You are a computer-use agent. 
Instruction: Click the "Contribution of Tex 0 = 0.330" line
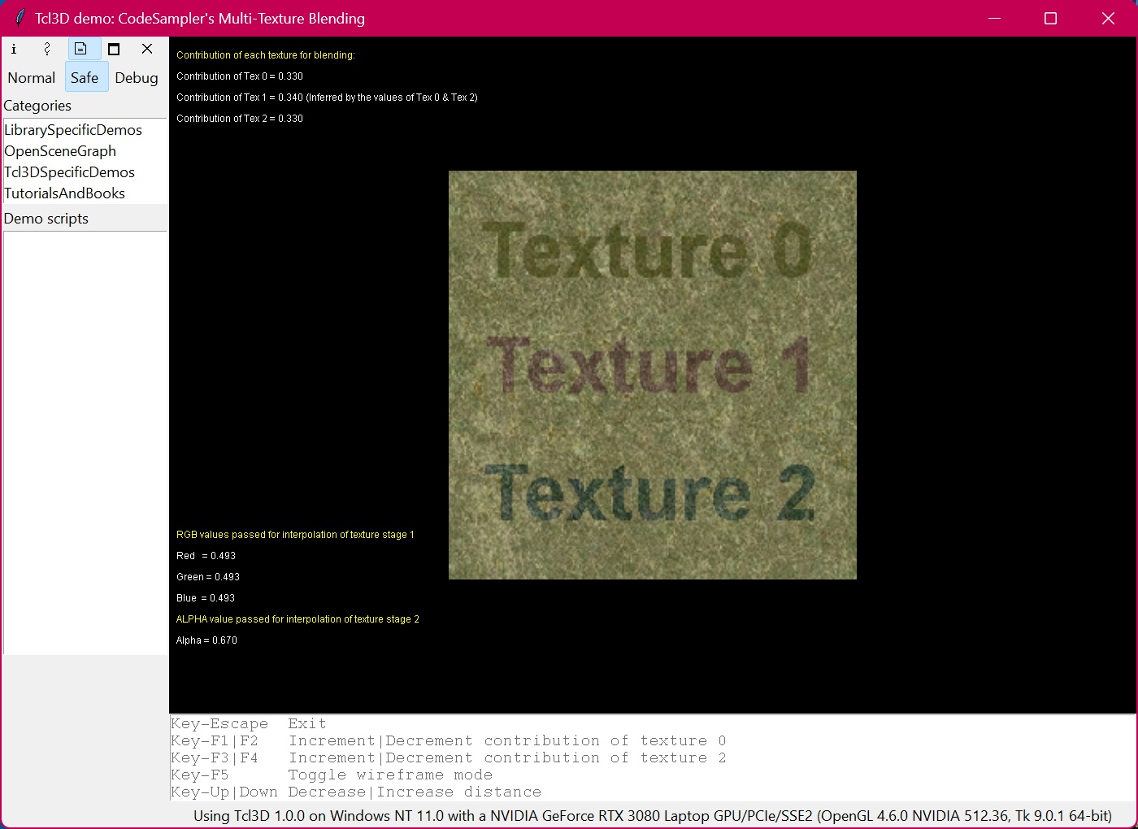click(240, 76)
